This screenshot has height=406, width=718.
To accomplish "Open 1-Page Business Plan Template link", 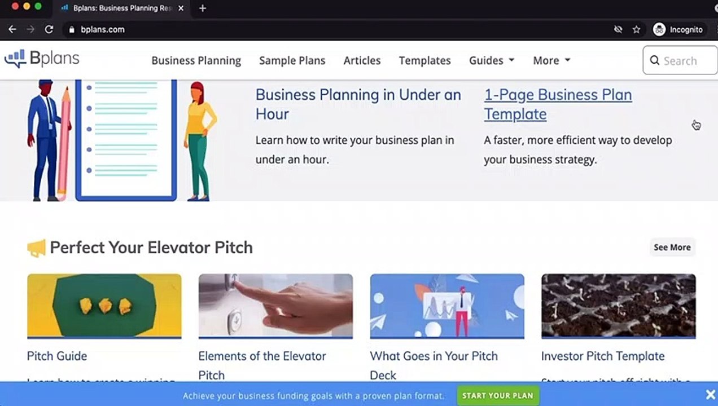I will tap(558, 104).
